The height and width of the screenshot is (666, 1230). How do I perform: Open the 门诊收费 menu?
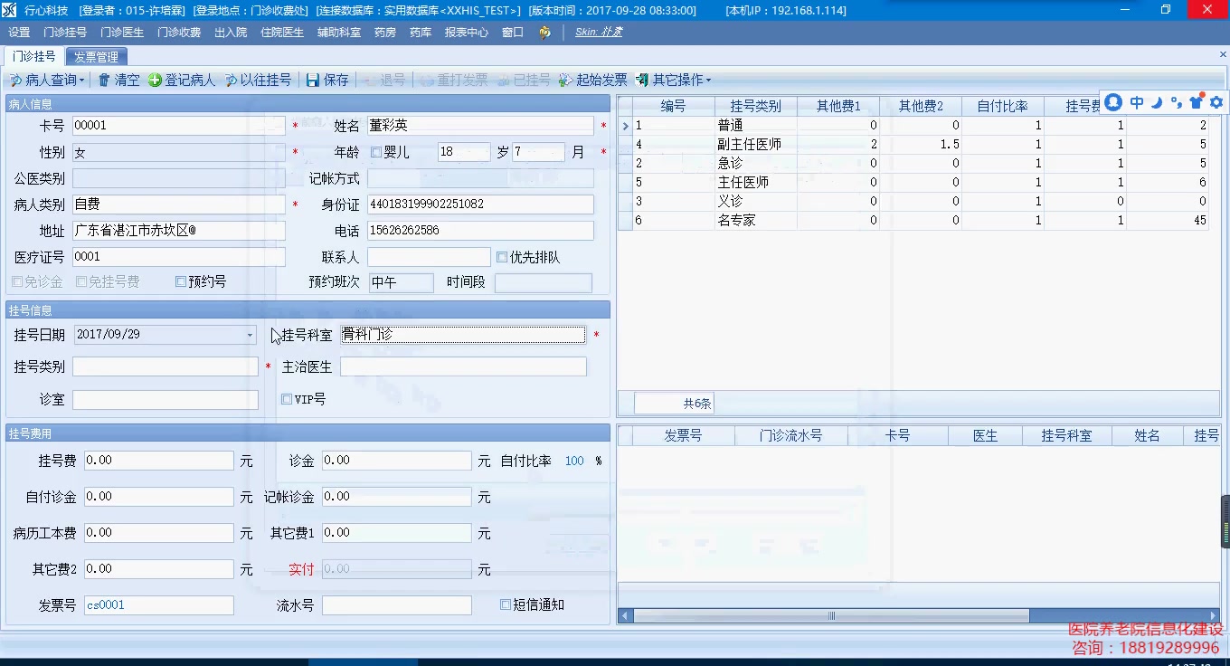pos(179,32)
